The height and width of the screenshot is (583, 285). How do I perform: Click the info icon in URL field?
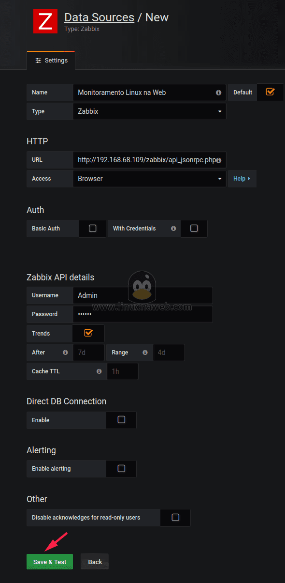[x=218, y=160]
